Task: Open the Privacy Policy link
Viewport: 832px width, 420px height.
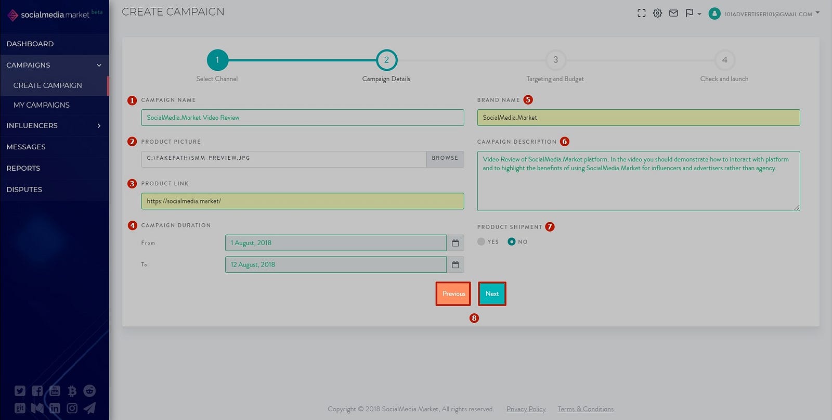Action: (526, 409)
